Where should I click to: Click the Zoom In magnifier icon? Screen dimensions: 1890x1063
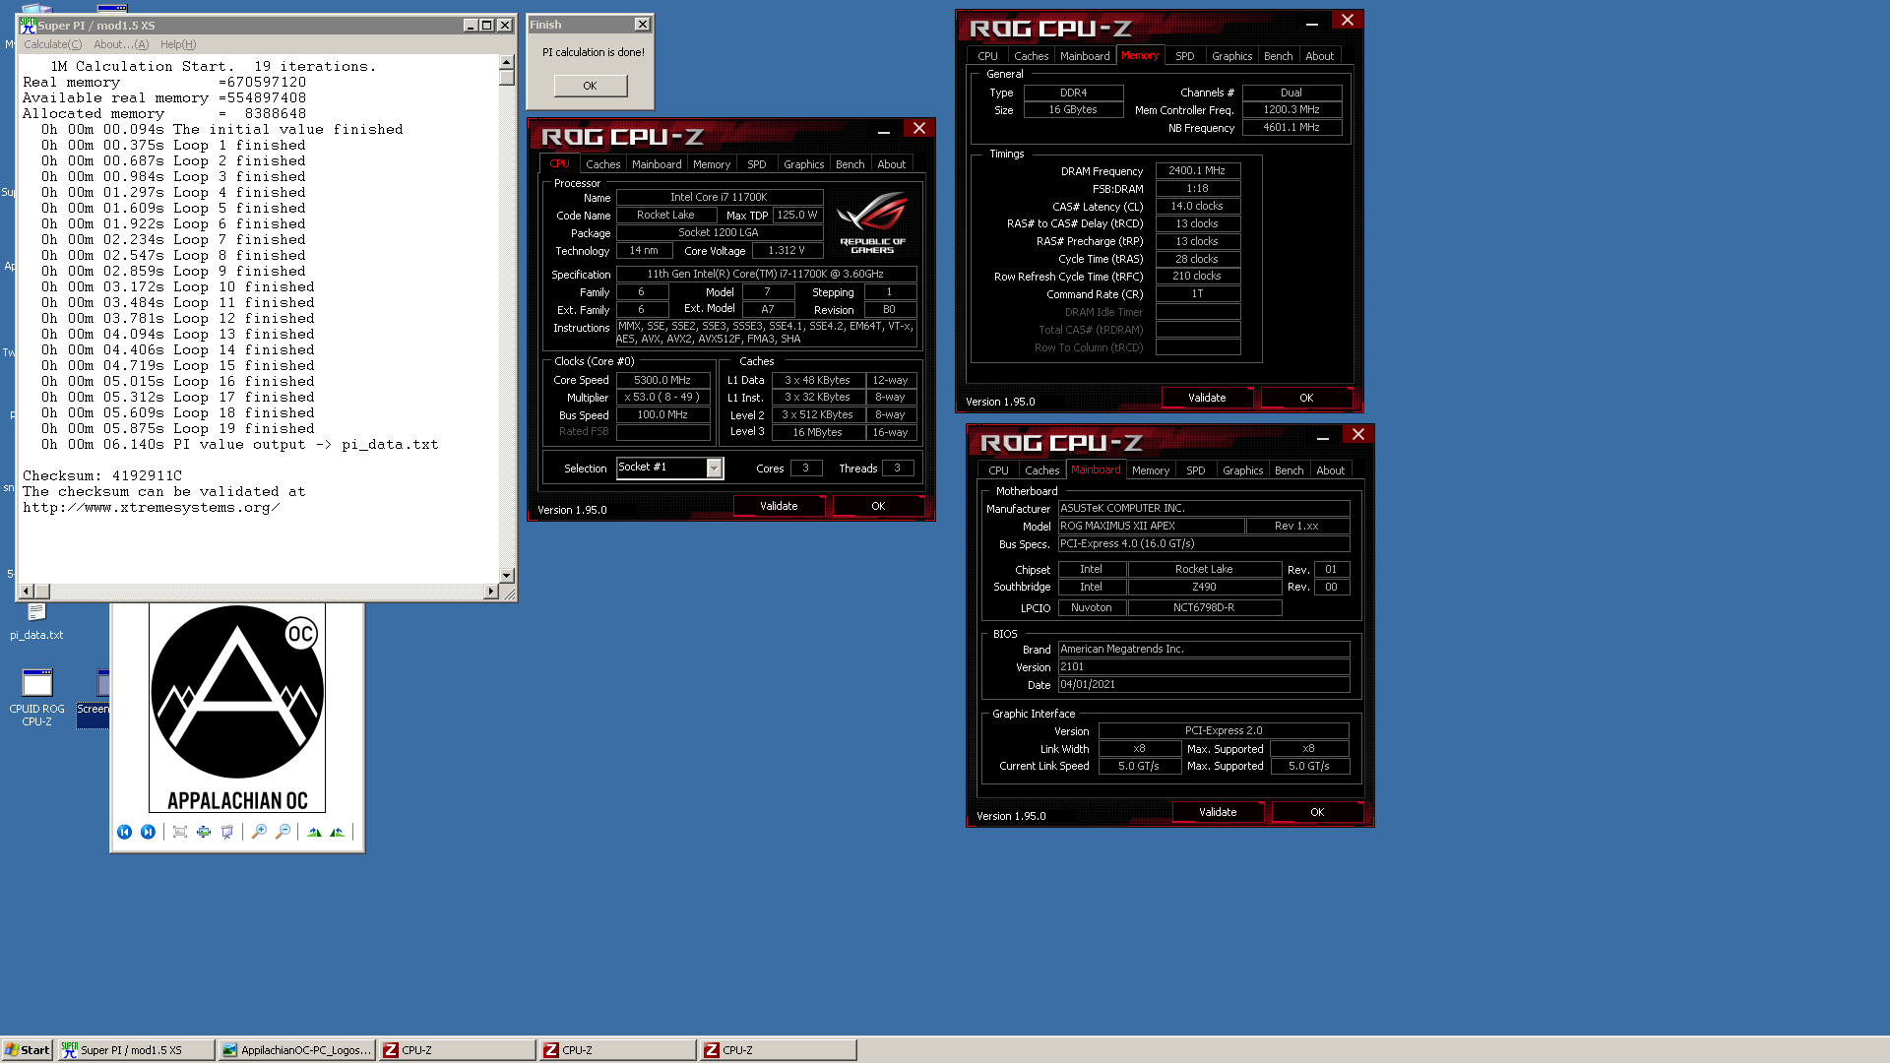(259, 832)
